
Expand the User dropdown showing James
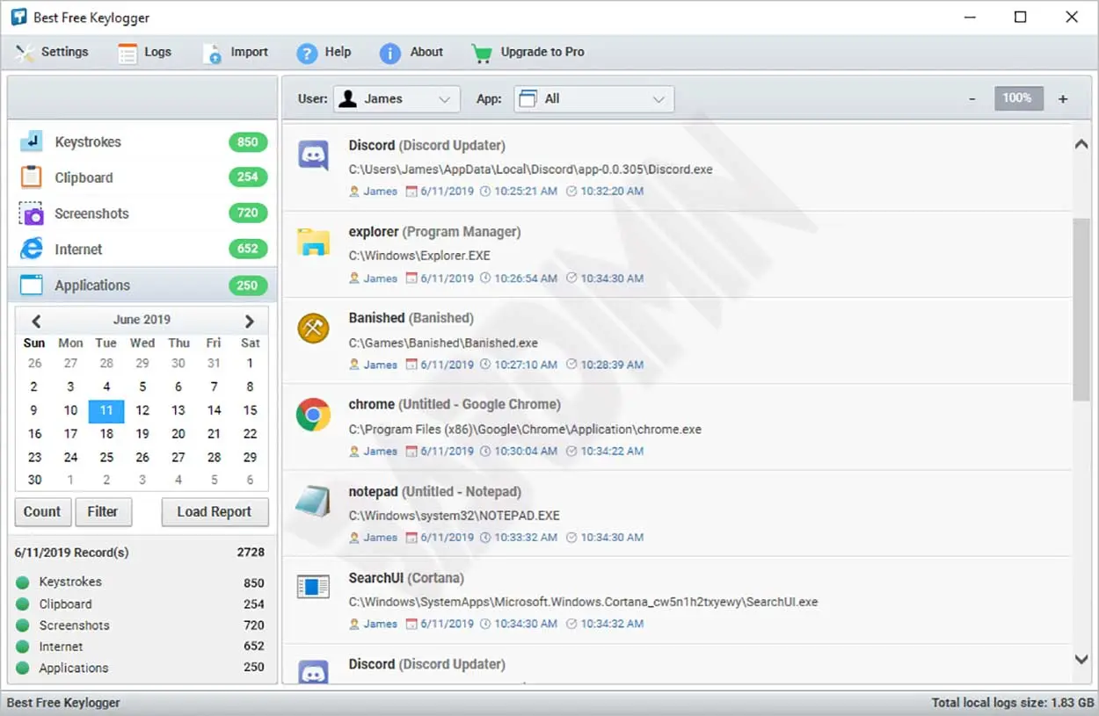point(397,99)
